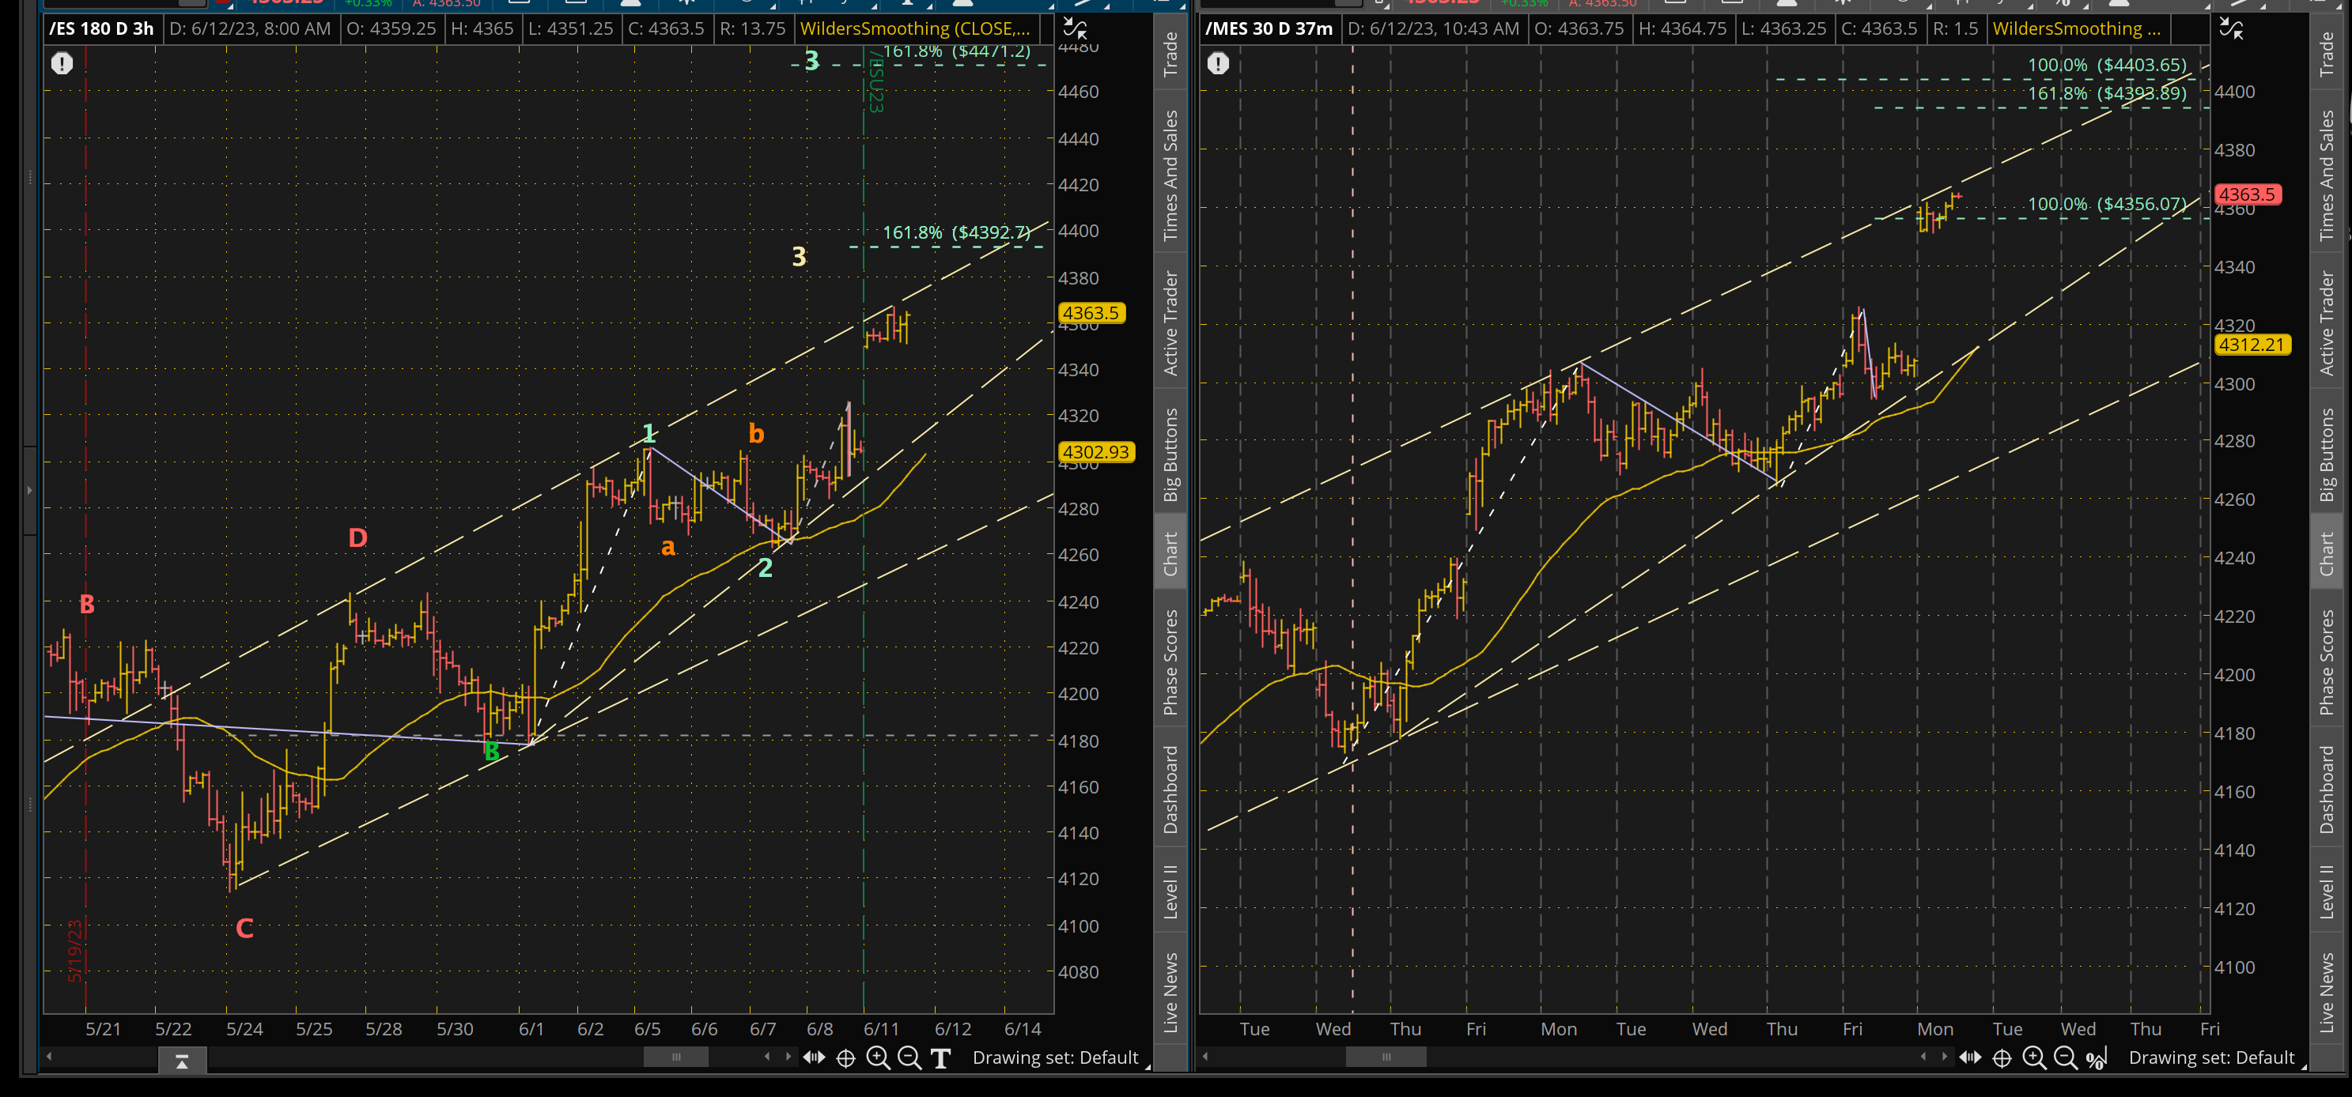Viewport: 2352px width, 1097px height.
Task: Nudge the /ES chart right with the small right arrow
Action: point(788,1057)
